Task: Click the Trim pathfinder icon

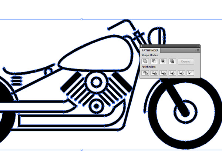Action: [x=154, y=73]
